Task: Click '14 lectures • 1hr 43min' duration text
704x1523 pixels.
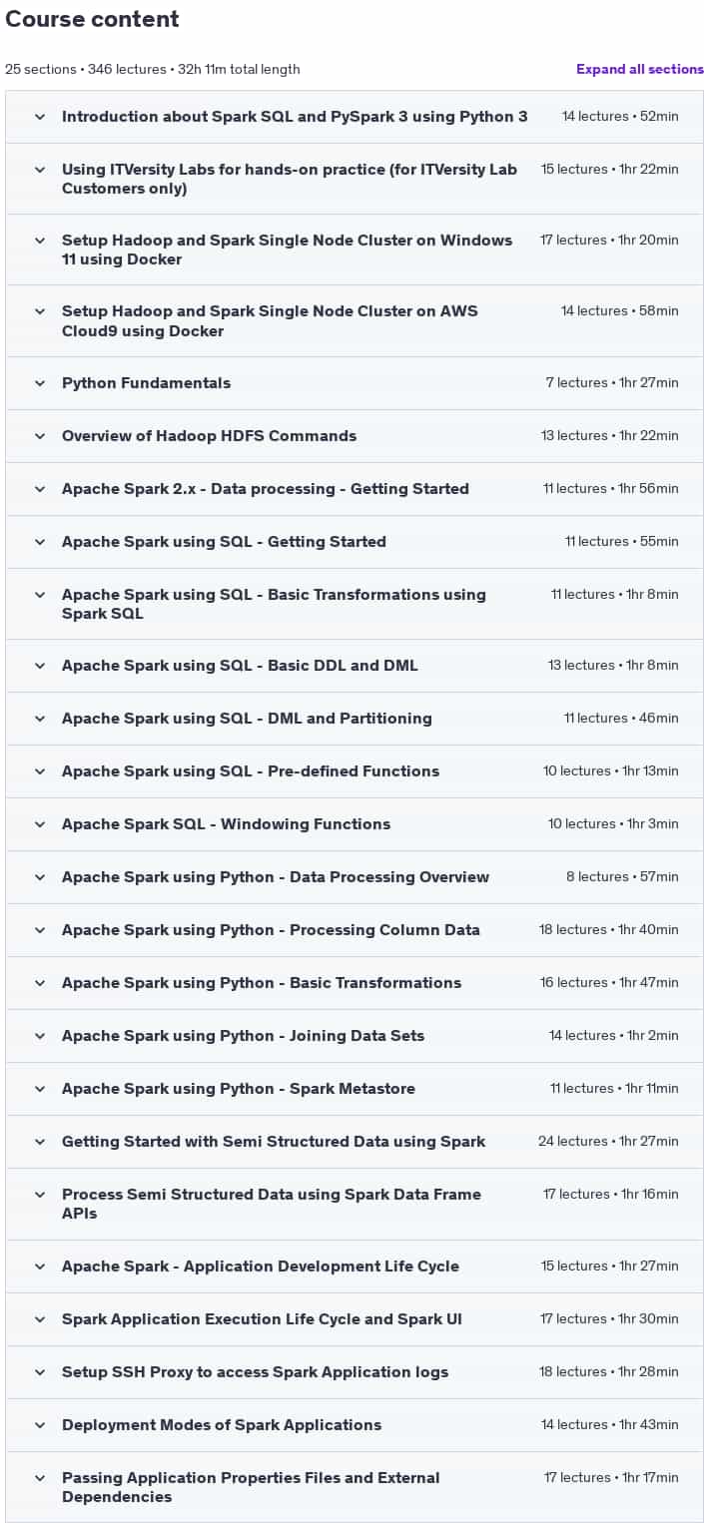Action: click(x=610, y=1425)
